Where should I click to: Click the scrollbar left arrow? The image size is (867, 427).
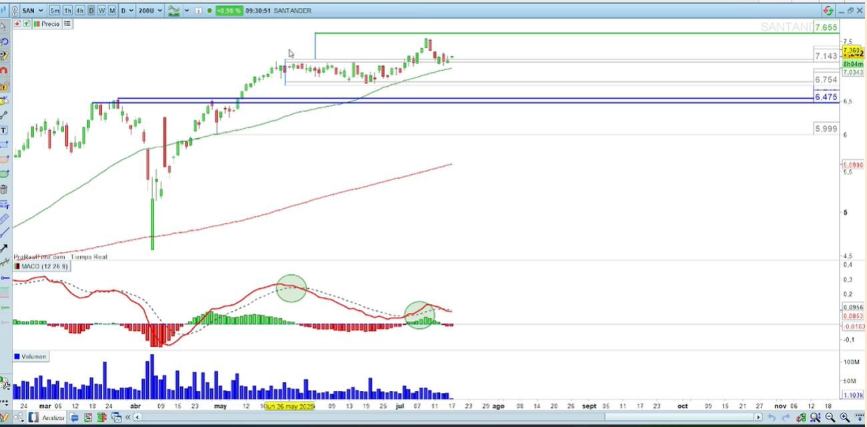137,418
